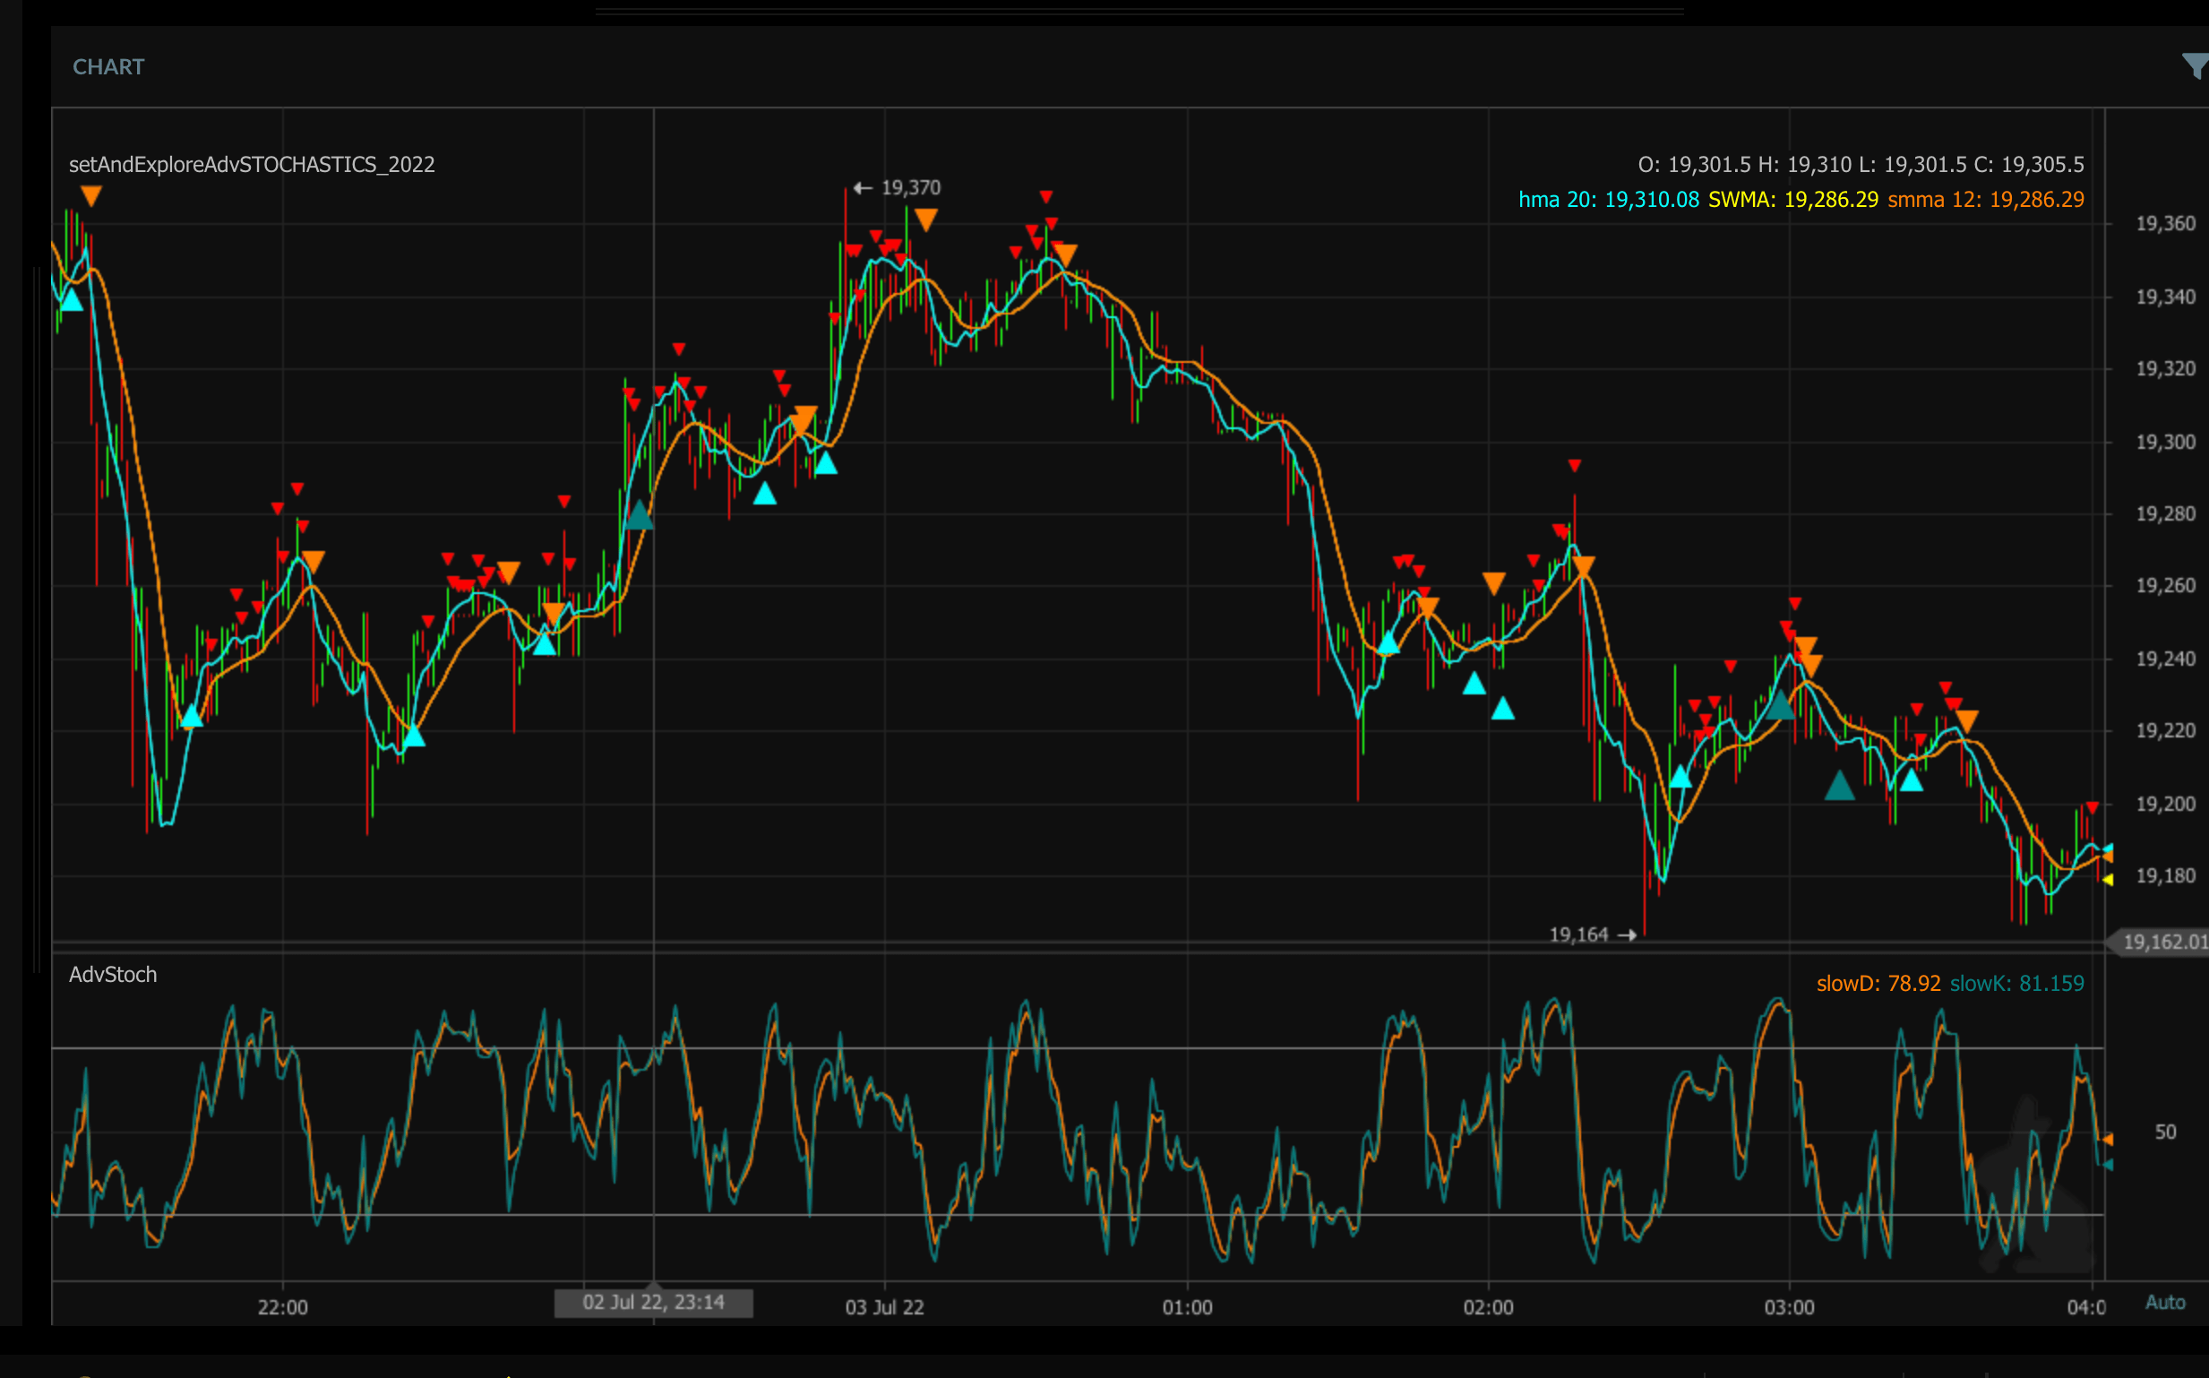Click the yellow SWMA marker on price axis
Image resolution: width=2209 pixels, height=1378 pixels.
pyautogui.click(x=2108, y=880)
